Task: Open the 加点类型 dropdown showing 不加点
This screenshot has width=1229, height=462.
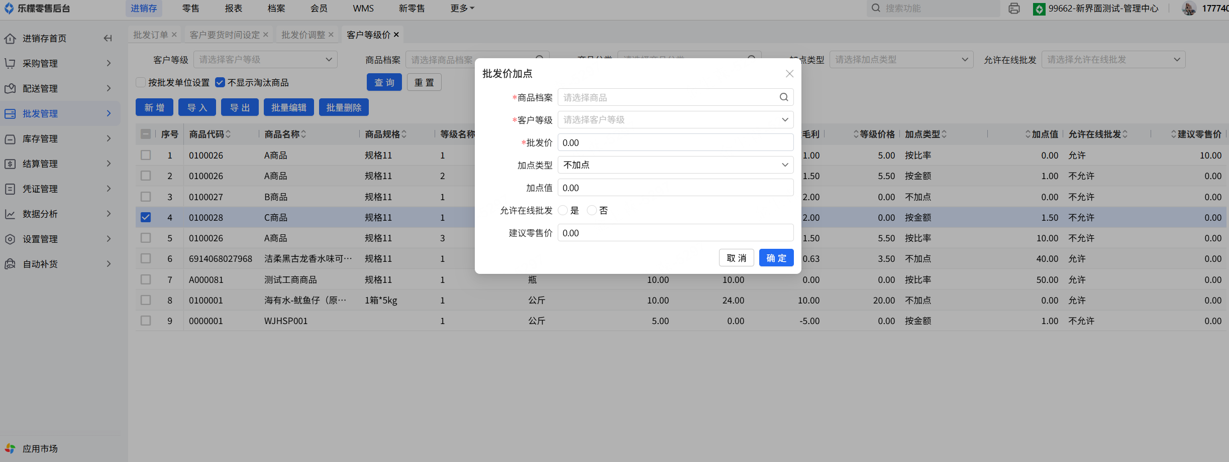Action: pos(675,165)
